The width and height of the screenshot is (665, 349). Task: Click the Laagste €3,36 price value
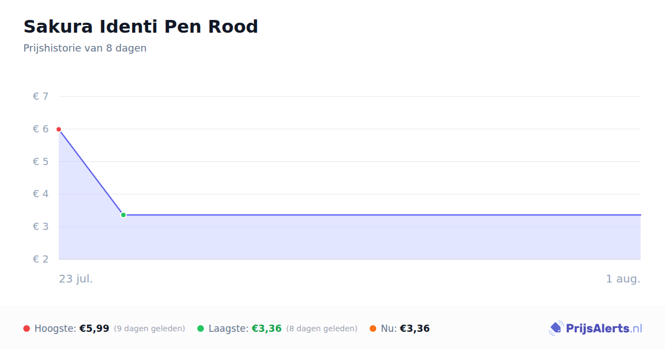coord(267,329)
